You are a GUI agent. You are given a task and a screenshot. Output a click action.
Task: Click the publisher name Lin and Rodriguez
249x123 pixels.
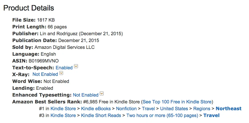point(59,34)
